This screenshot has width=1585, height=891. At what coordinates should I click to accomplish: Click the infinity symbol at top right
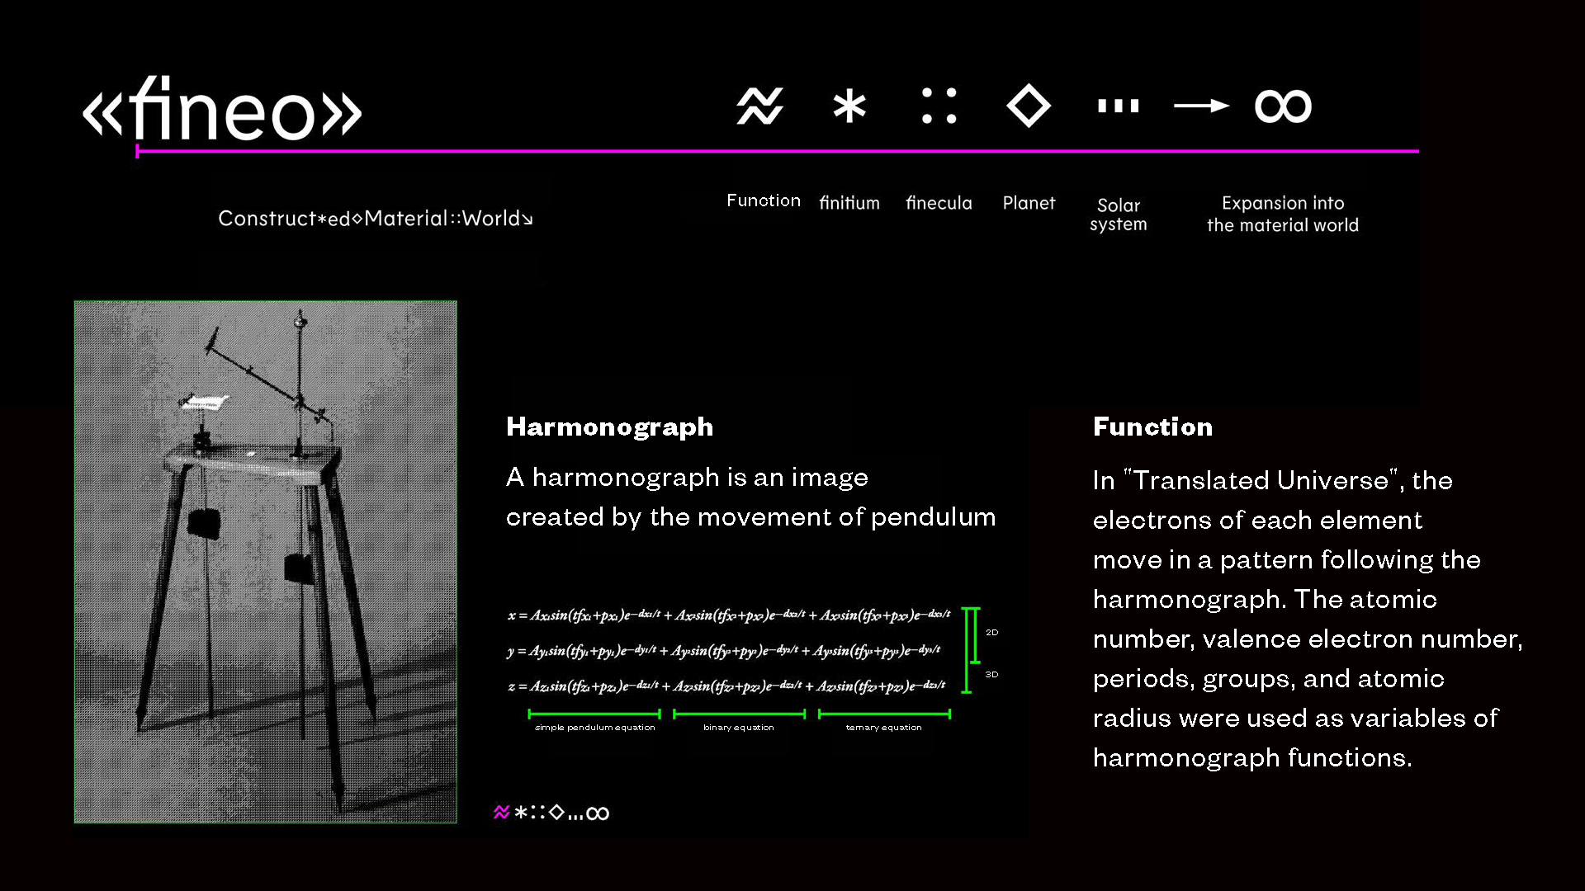point(1283,106)
